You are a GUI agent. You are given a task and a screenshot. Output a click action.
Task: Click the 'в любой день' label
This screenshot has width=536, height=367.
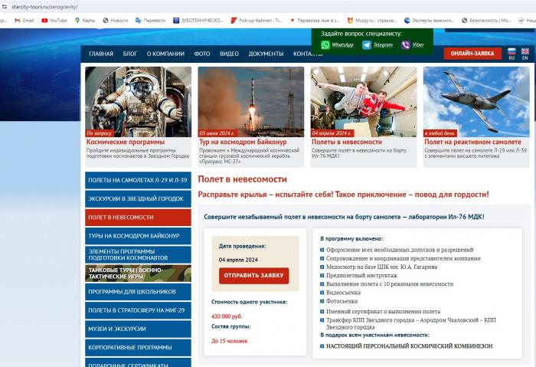[440, 133]
